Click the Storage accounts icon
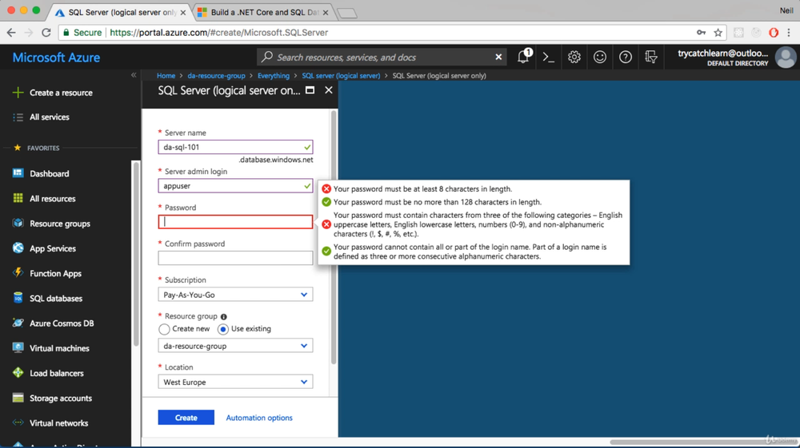Viewport: 800px width, 448px height. pyautogui.click(x=18, y=398)
